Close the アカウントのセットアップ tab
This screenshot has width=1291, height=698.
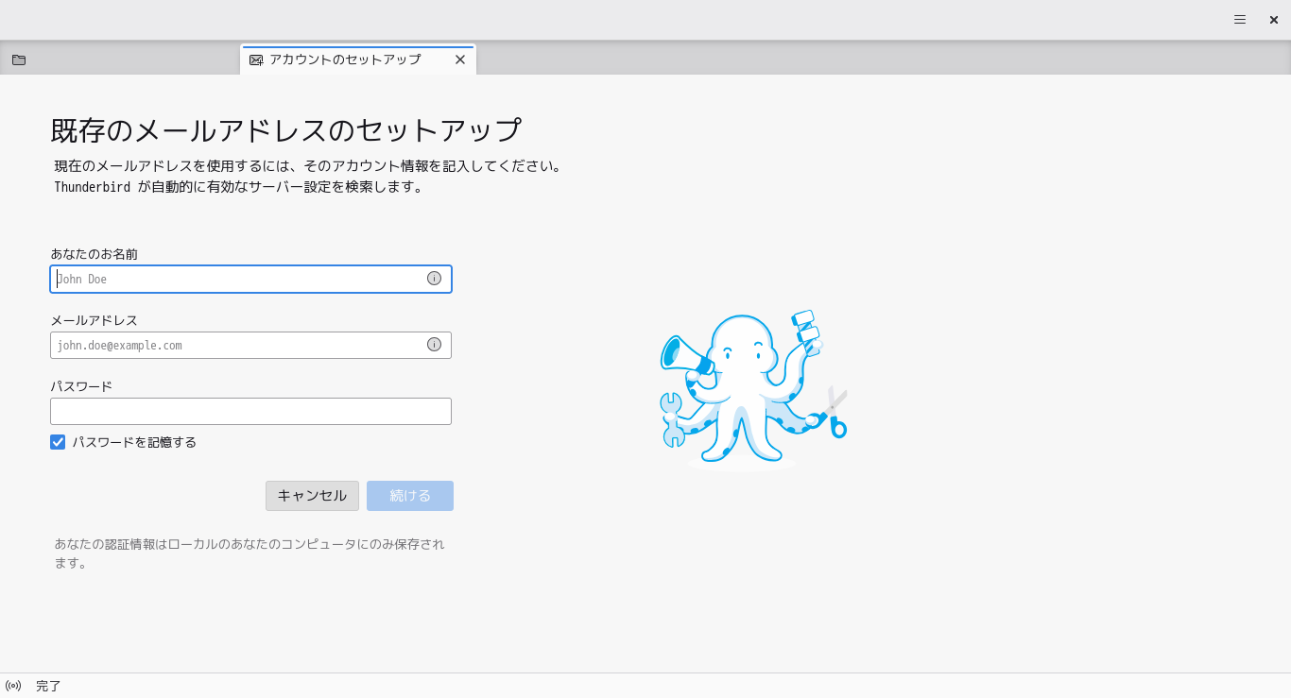point(460,60)
